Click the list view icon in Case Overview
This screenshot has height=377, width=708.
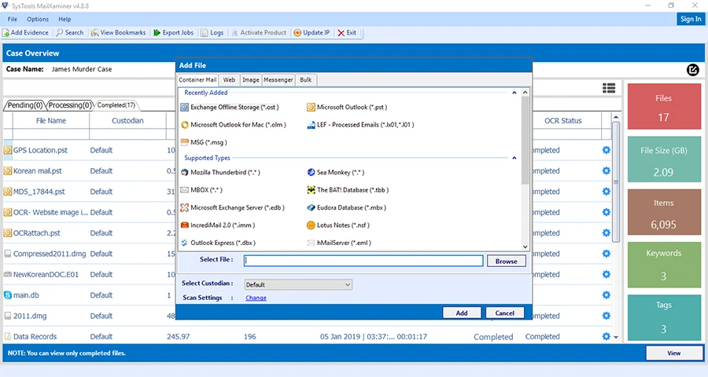pos(609,88)
